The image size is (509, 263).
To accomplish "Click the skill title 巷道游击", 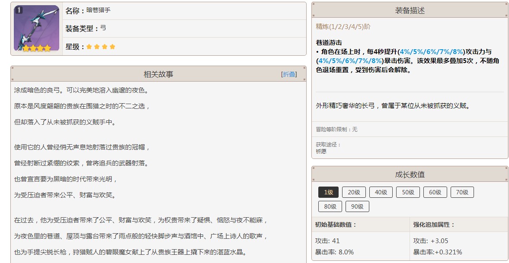I will click(329, 42).
